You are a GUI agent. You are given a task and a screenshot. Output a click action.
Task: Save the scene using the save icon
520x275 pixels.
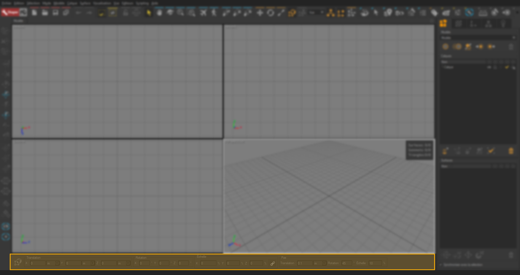coord(55,12)
